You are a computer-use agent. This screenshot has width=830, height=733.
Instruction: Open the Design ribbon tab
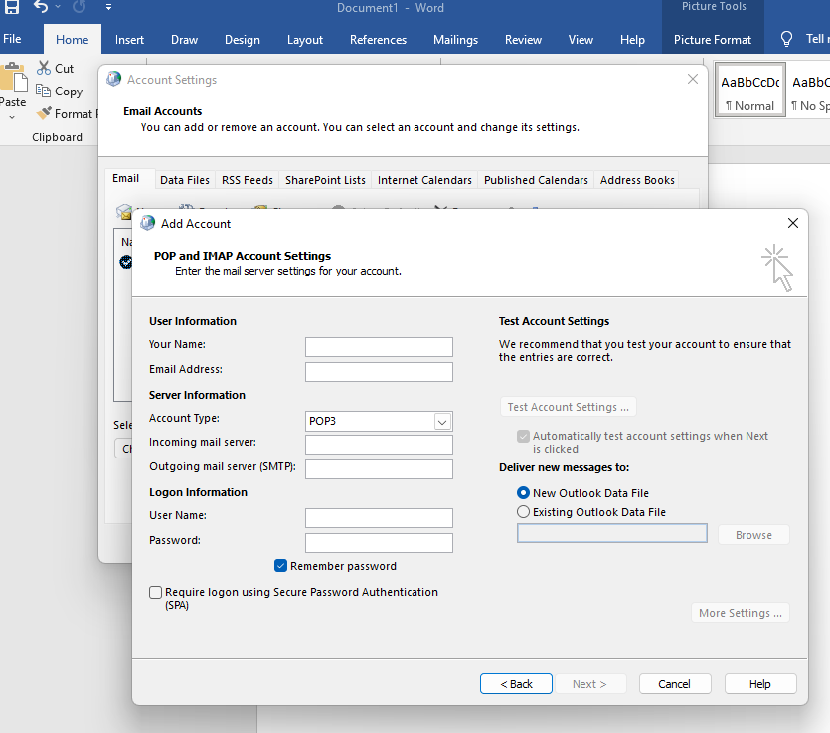(242, 40)
